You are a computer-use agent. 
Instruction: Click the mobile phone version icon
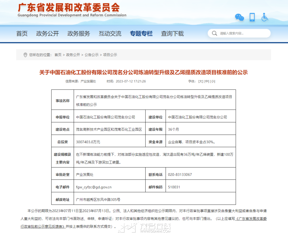[252, 17]
